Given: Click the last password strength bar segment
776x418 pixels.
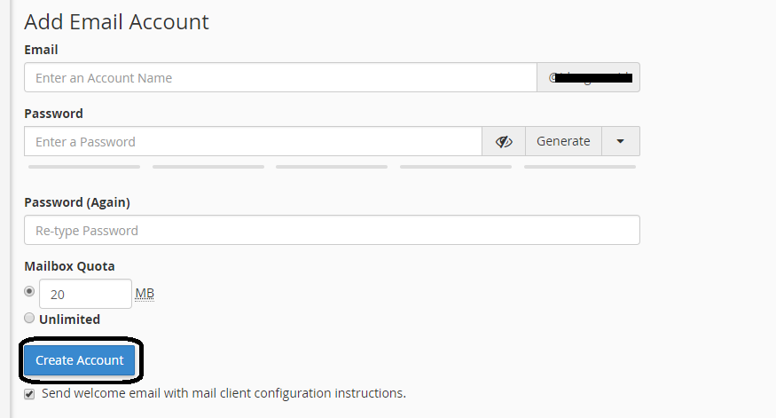Looking at the screenshot, I should pos(580,166).
